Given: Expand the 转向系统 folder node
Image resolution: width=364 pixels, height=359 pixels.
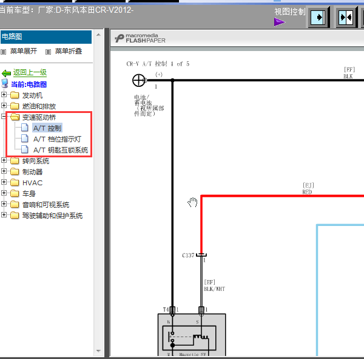Looking at the screenshot, I should click(4, 160).
